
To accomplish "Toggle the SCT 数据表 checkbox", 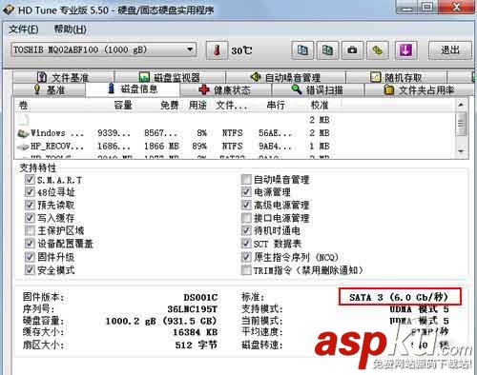I will tap(246, 244).
